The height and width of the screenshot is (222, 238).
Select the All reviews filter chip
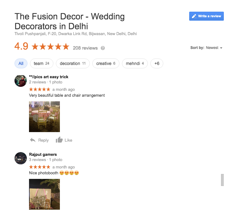pyautogui.click(x=21, y=63)
